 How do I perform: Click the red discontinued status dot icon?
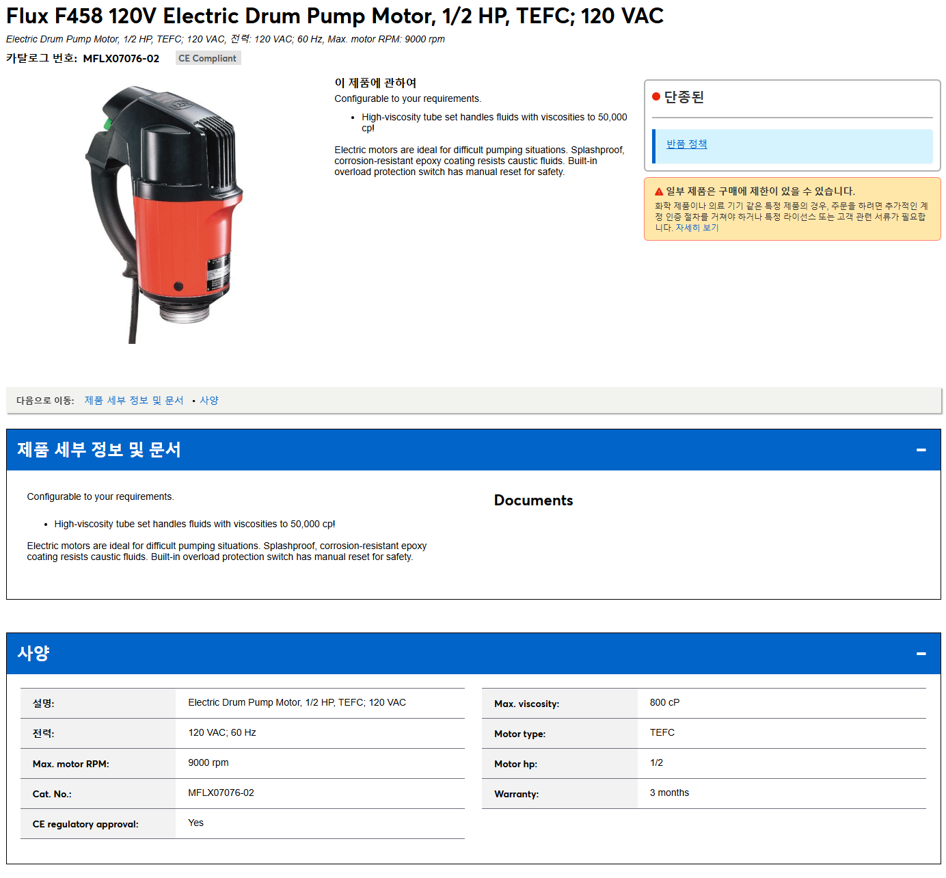click(x=656, y=96)
